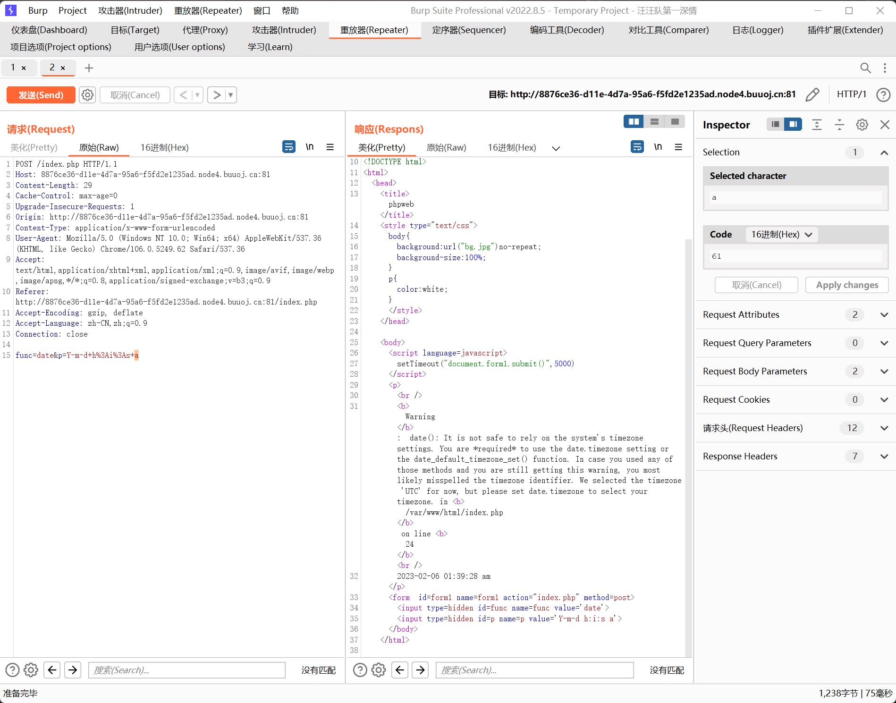
Task: Open the Project menu
Action: [72, 10]
